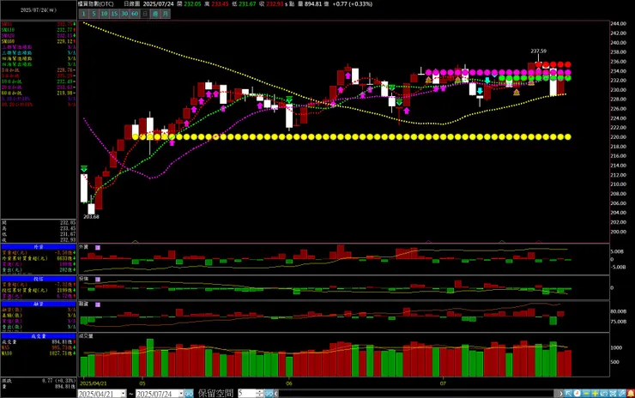Select the cursor arrow tool icon
The height and width of the screenshot is (398, 635).
tap(569, 393)
